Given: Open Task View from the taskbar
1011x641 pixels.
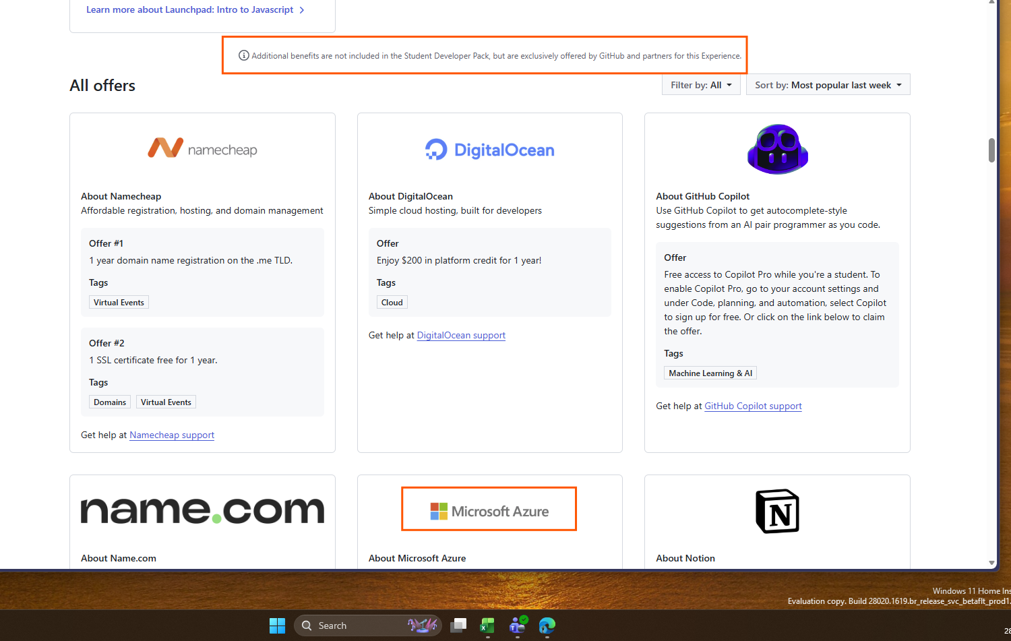Looking at the screenshot, I should 458,625.
